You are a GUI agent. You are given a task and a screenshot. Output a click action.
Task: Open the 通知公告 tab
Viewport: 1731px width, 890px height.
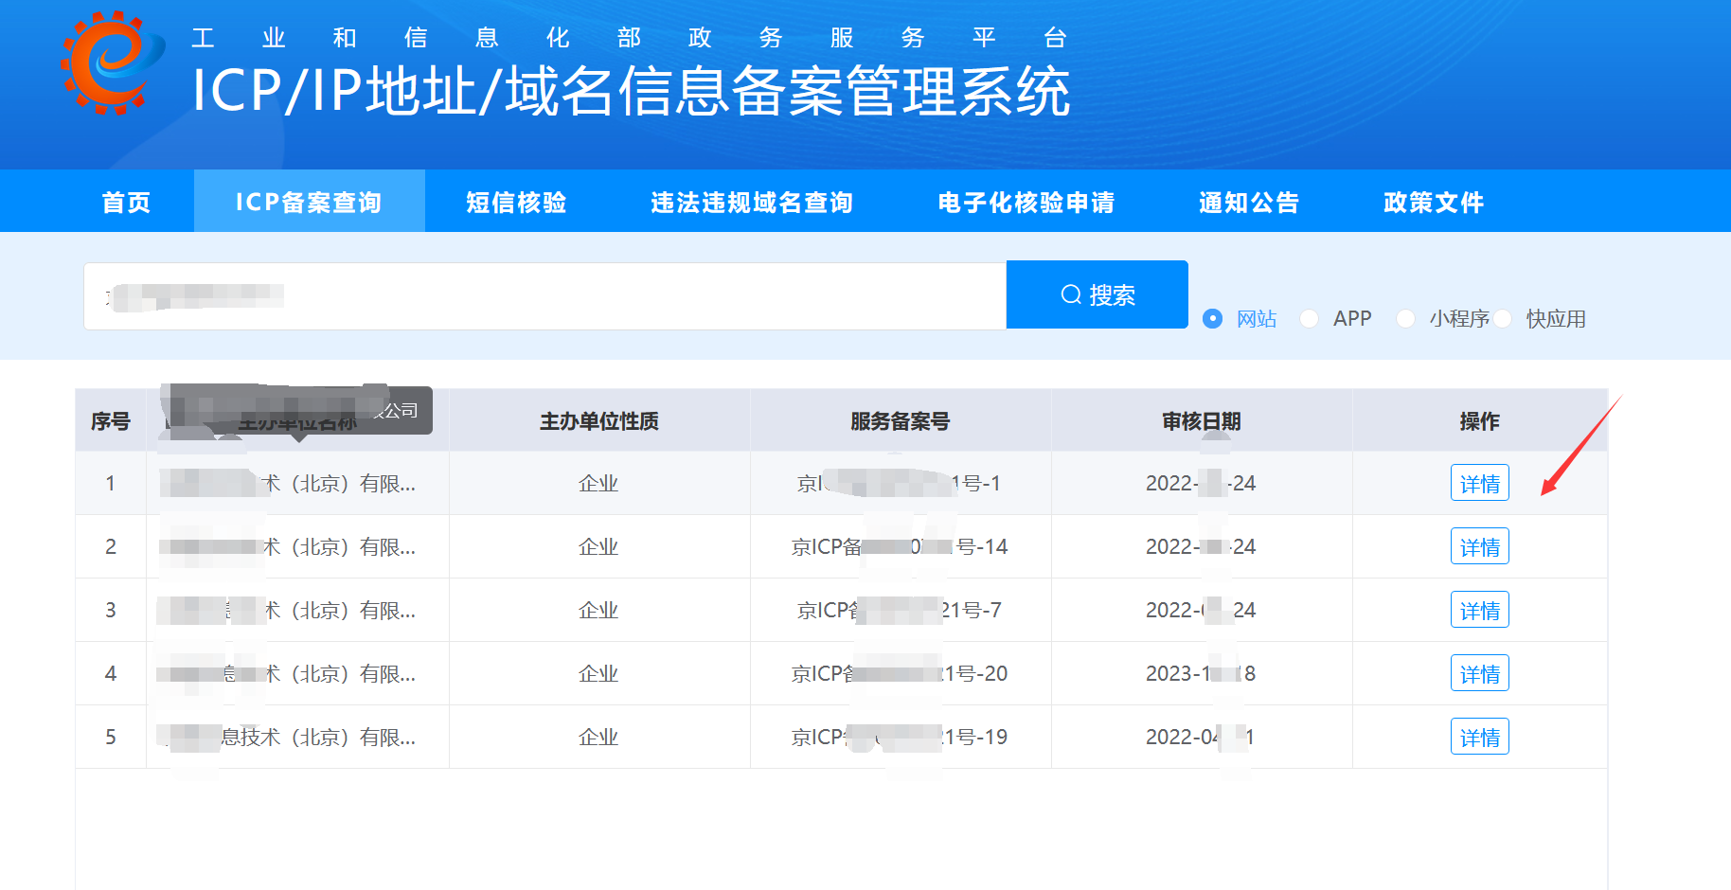[1249, 202]
